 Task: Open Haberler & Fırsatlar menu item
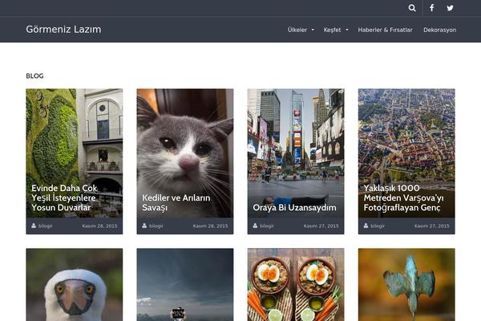[x=385, y=30]
